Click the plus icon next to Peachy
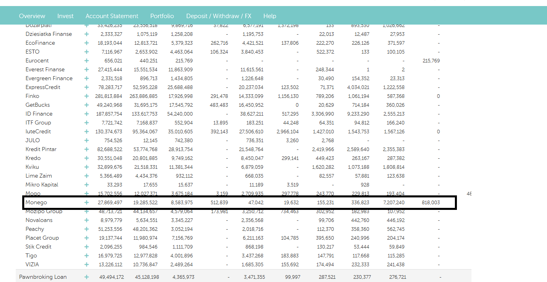 [86, 229]
